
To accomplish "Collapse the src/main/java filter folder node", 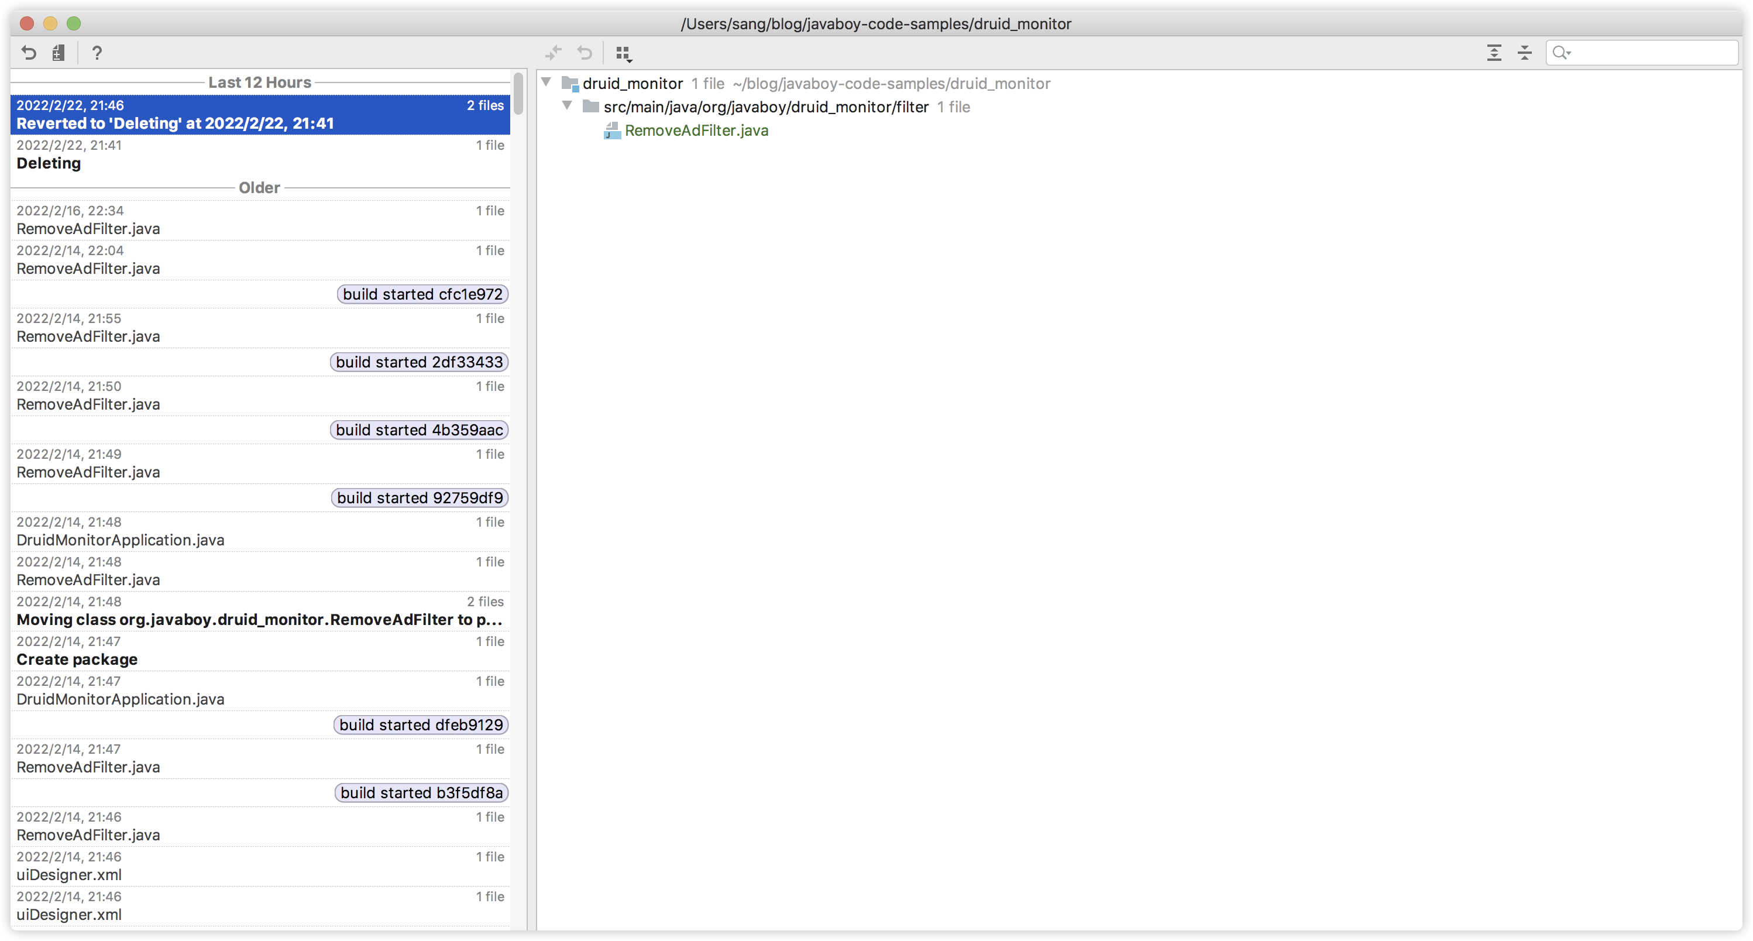I will [567, 105].
